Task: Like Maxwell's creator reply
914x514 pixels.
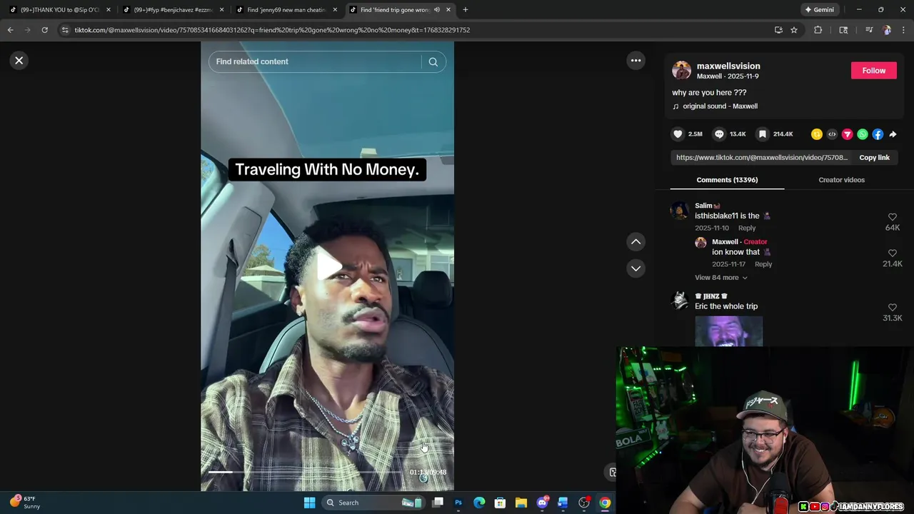Action: pyautogui.click(x=893, y=253)
